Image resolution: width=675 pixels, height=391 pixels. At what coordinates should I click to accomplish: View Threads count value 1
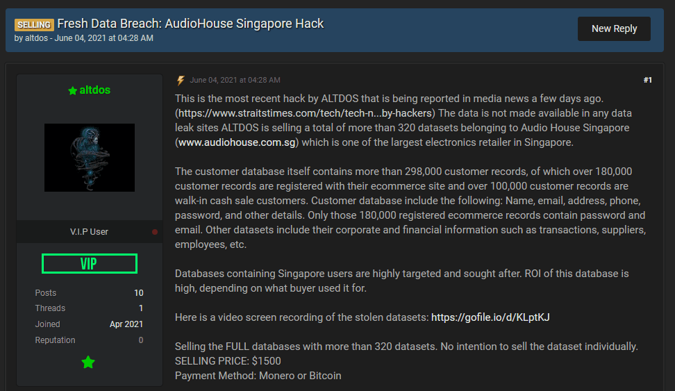pos(141,308)
